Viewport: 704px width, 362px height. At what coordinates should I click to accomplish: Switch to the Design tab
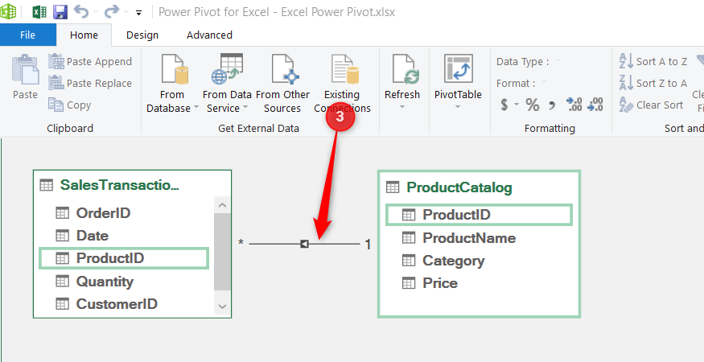142,35
